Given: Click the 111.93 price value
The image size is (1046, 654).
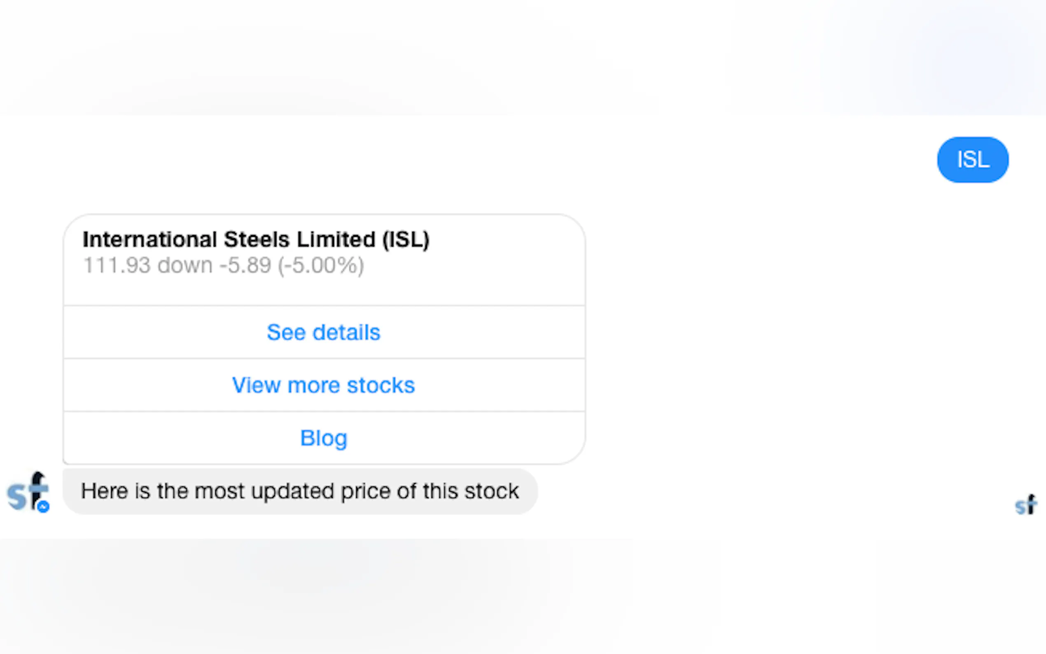Looking at the screenshot, I should tap(117, 265).
